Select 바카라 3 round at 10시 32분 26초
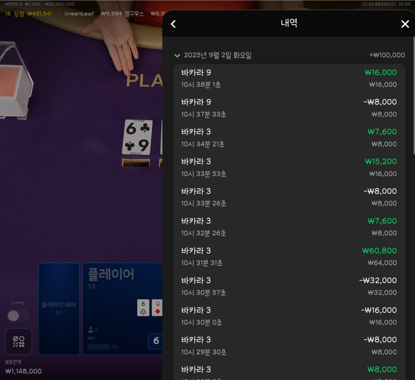Viewport: 415px width, 380px height. pos(289,227)
